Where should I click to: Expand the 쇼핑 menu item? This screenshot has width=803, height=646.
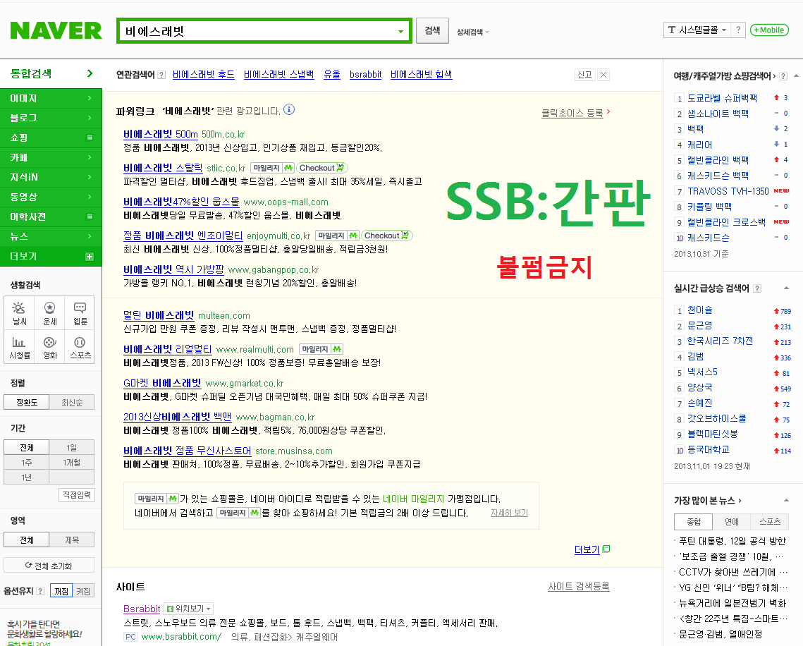(90, 138)
